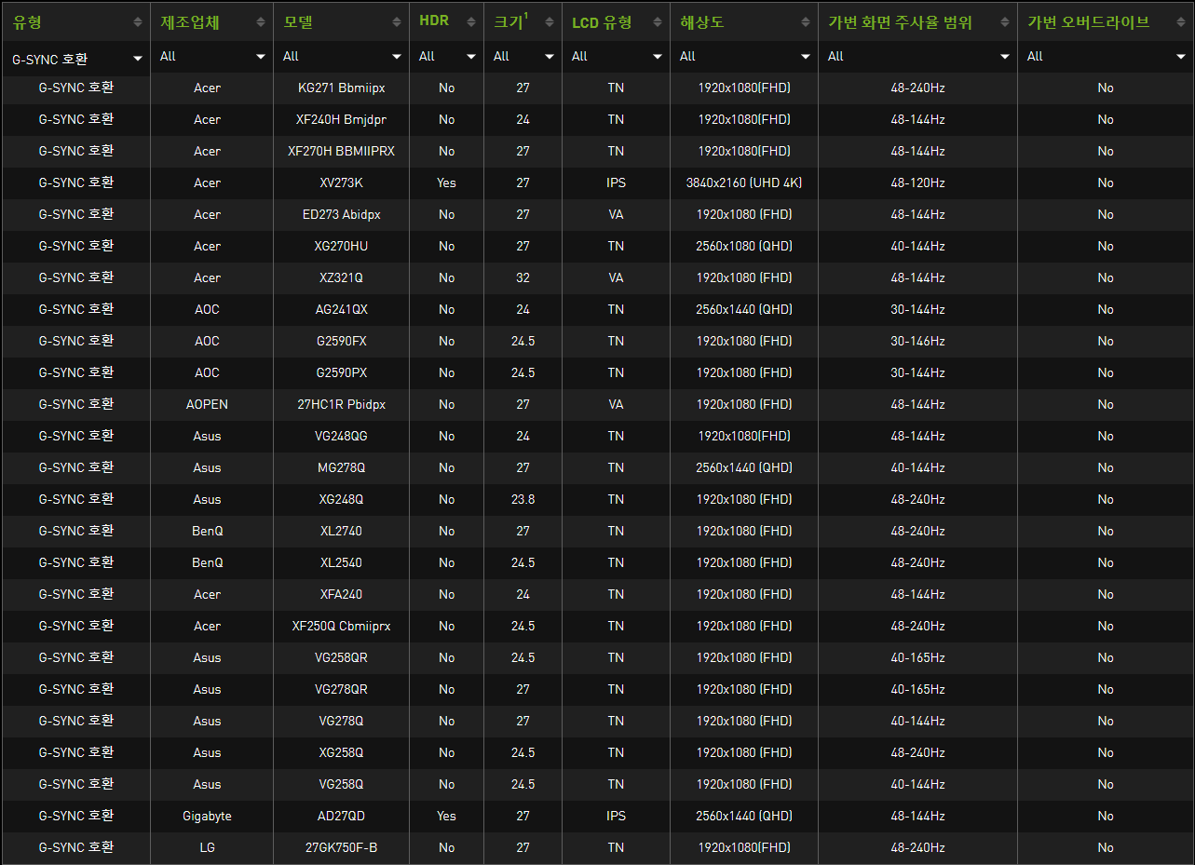Select model cell G2590FX
Screen dimensions: 1195x865
pyautogui.click(x=341, y=342)
